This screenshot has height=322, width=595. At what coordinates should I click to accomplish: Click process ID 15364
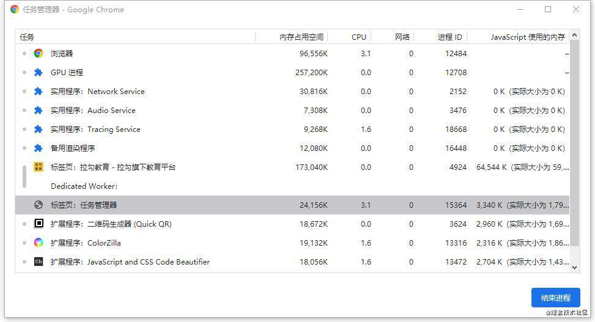click(x=456, y=205)
